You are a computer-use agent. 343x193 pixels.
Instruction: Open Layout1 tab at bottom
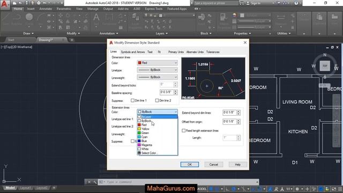25,188
